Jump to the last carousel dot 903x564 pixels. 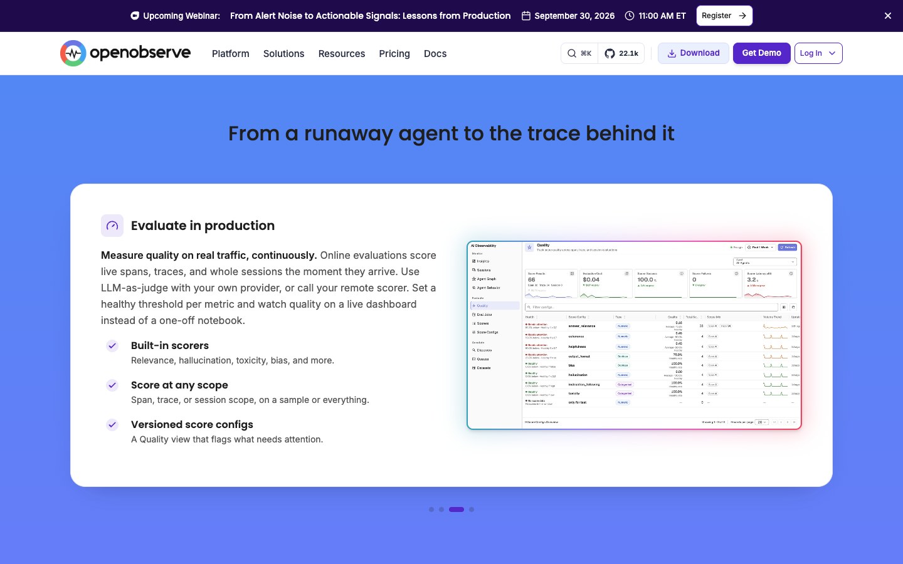pos(472,509)
